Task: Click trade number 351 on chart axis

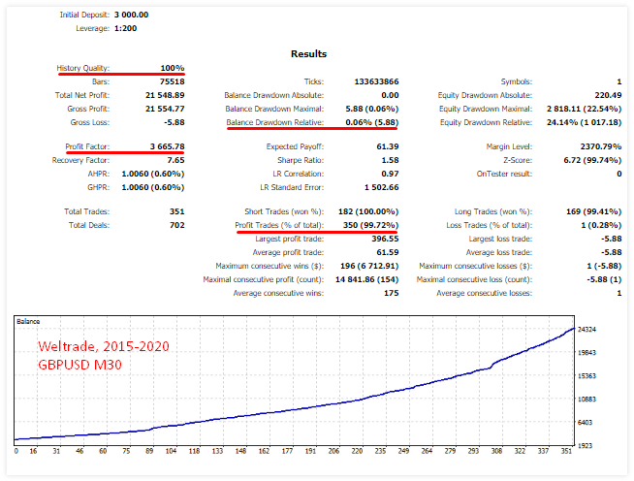Action: click(566, 451)
